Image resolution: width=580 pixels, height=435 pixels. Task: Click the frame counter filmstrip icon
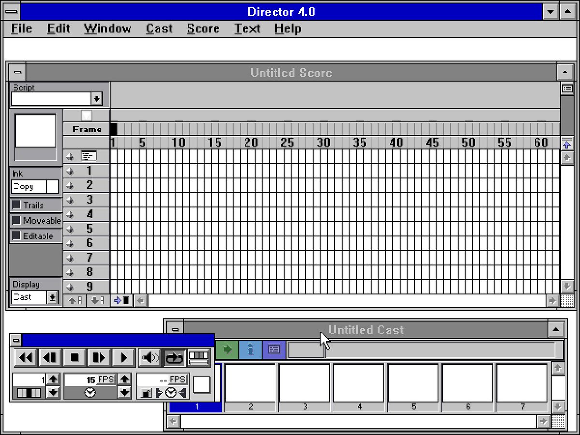[x=29, y=393]
